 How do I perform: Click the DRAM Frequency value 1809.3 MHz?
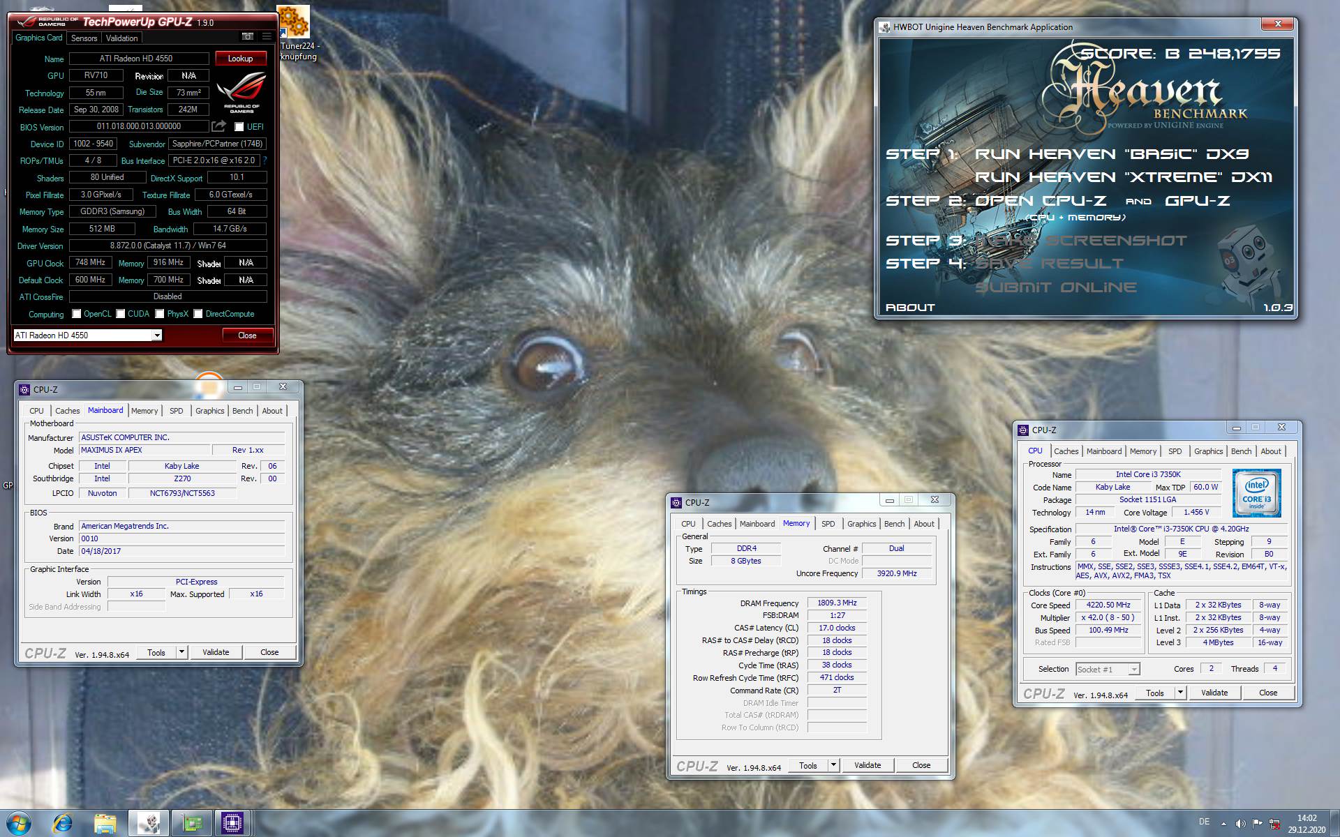coord(837,603)
